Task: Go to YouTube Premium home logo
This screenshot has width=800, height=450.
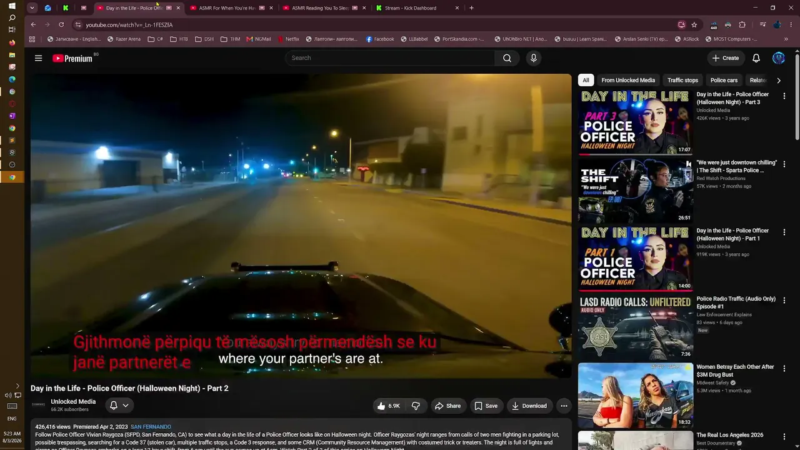Action: (72, 58)
